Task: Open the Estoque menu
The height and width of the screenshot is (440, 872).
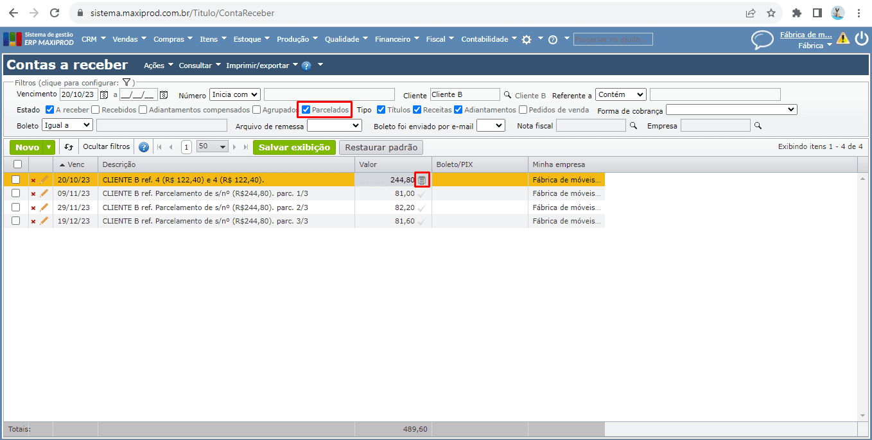Action: click(251, 39)
